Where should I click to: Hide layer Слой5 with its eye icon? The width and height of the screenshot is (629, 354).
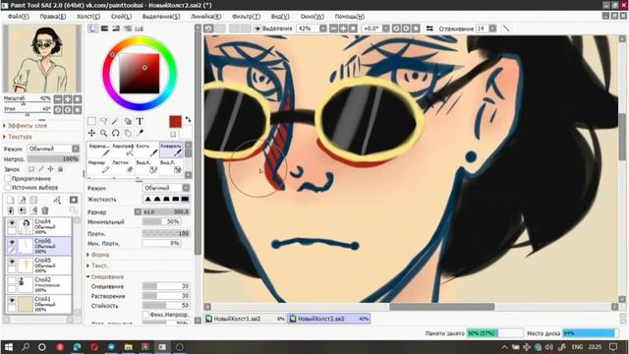pos(12,262)
